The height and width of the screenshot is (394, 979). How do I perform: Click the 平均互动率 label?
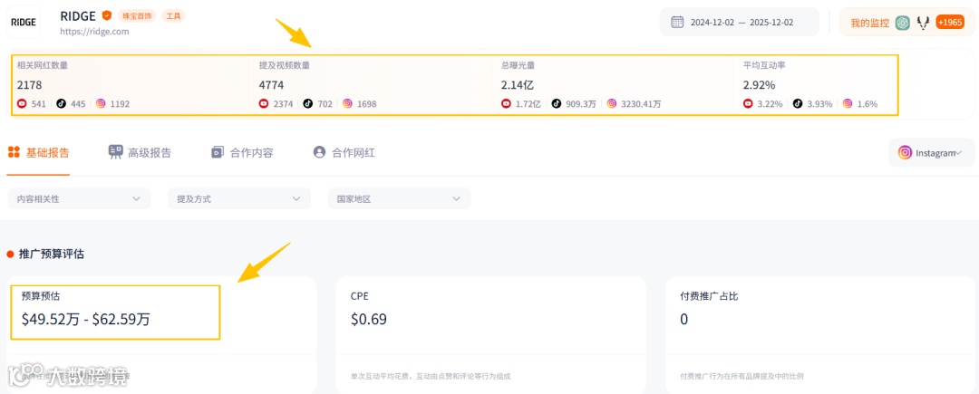[764, 65]
